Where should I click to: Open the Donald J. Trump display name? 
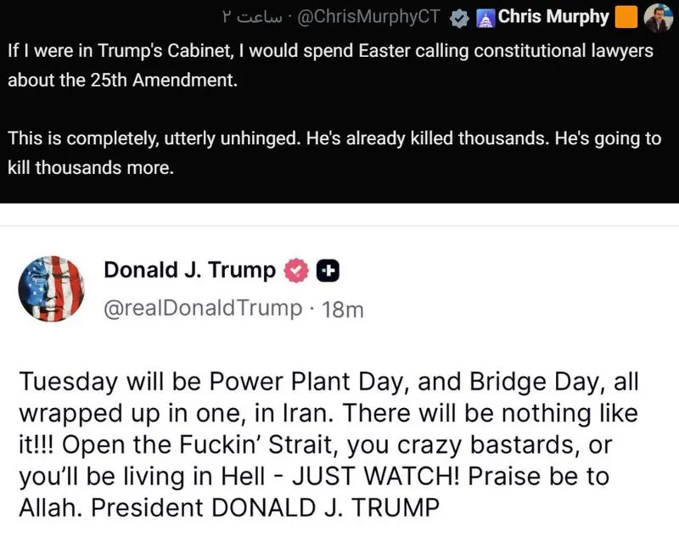coord(189,271)
